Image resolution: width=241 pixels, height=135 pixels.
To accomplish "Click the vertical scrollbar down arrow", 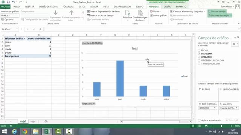I will point(194,118).
